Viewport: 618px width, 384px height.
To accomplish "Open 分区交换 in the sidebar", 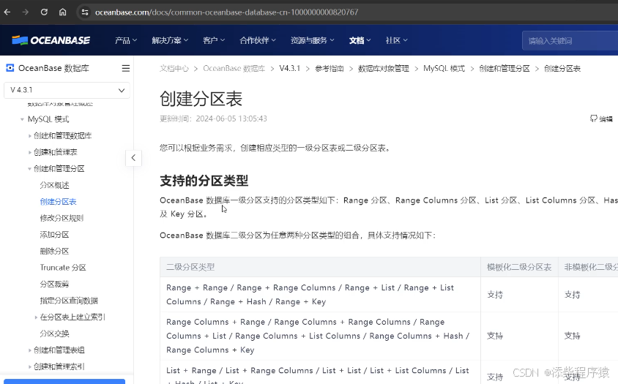I will pyautogui.click(x=54, y=334).
